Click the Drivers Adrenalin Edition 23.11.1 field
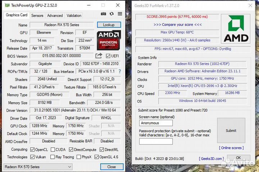 (x=202, y=71)
